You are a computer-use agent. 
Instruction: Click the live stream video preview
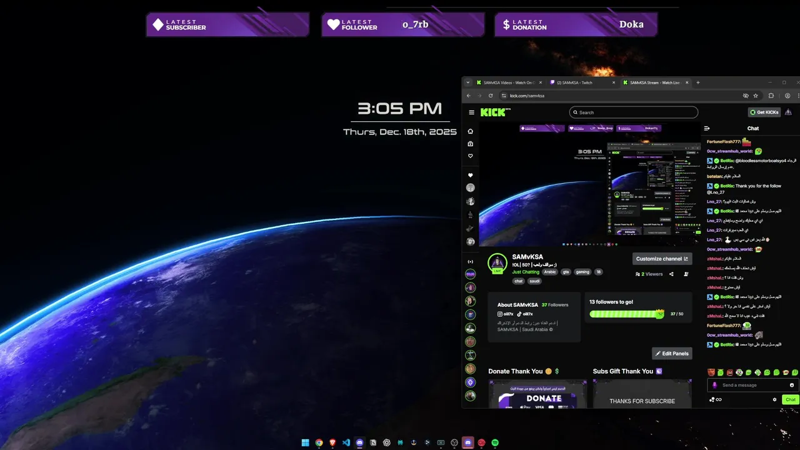[x=589, y=184]
